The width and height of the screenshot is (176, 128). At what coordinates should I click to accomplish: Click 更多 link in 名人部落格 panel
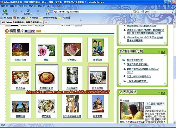point(163,93)
